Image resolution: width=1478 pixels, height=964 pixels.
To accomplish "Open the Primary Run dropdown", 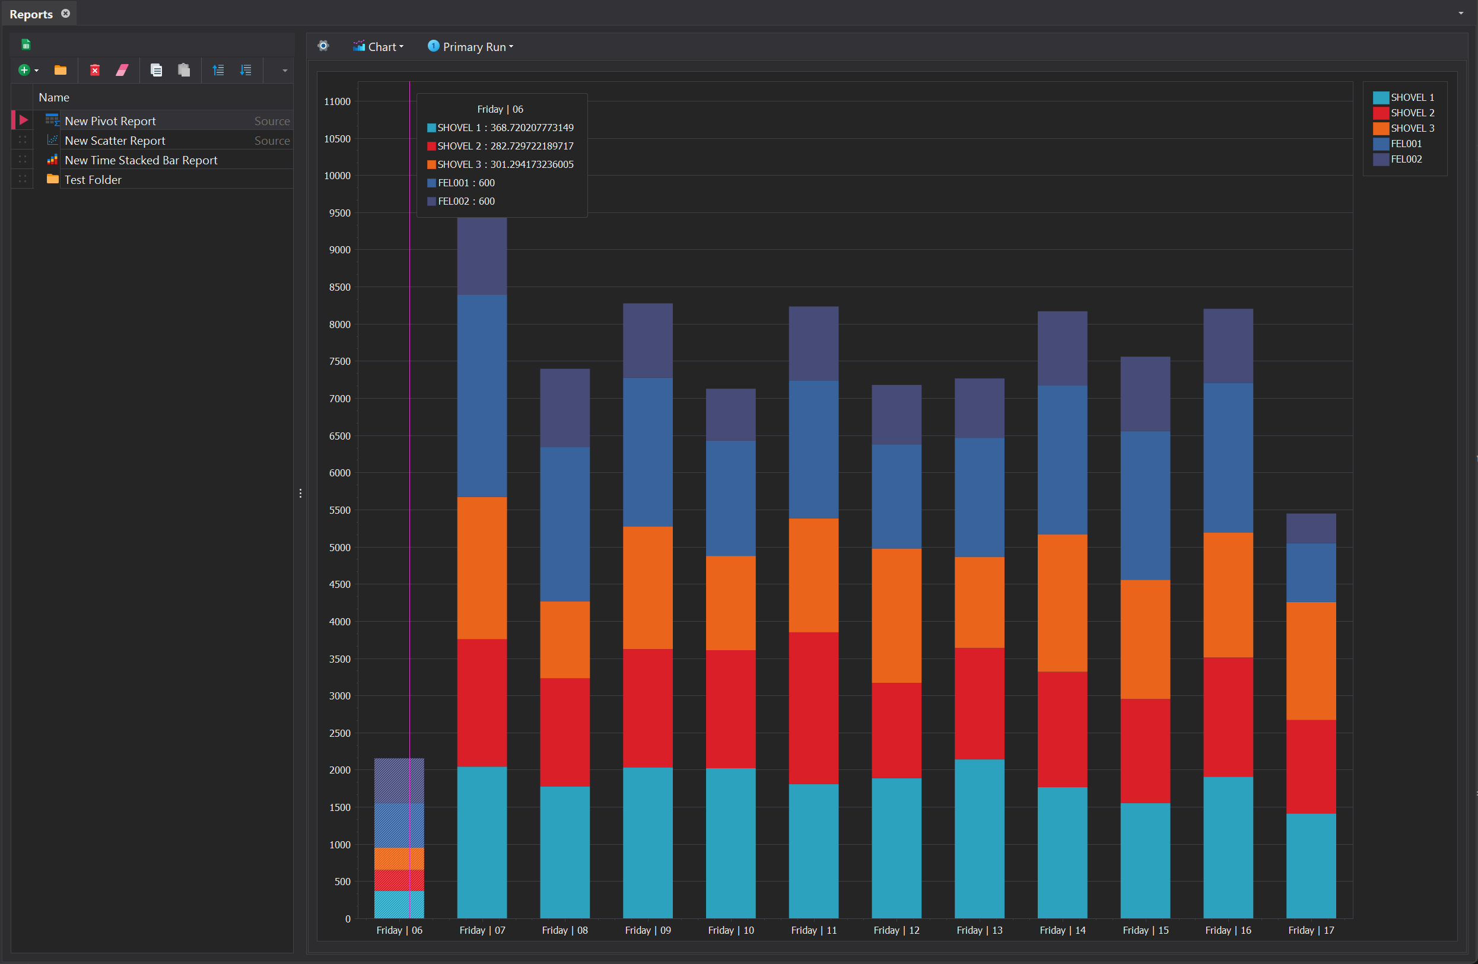I will [x=471, y=46].
